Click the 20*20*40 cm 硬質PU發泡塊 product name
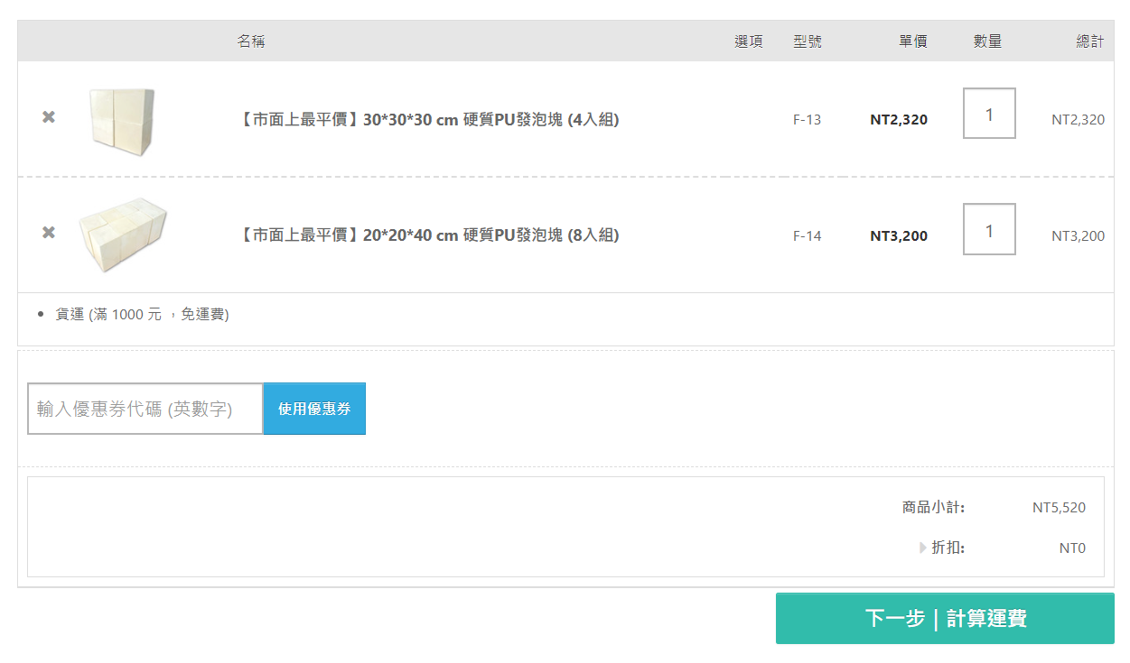The height and width of the screenshot is (663, 1130). 429,235
